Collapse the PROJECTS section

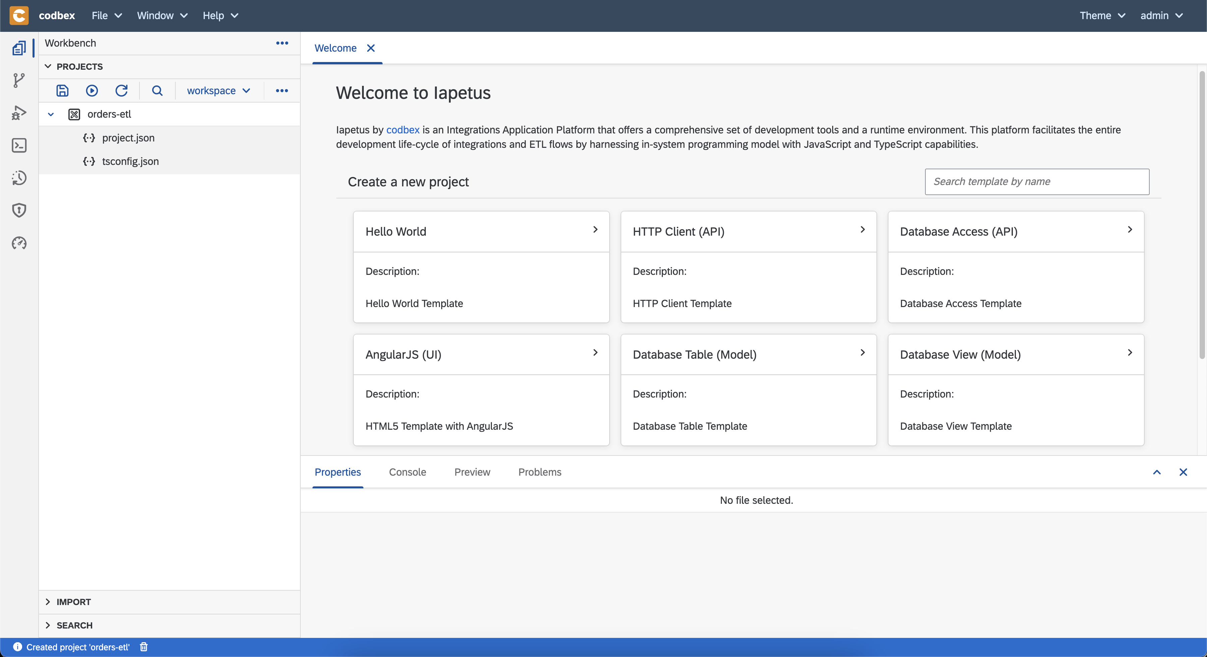click(48, 67)
